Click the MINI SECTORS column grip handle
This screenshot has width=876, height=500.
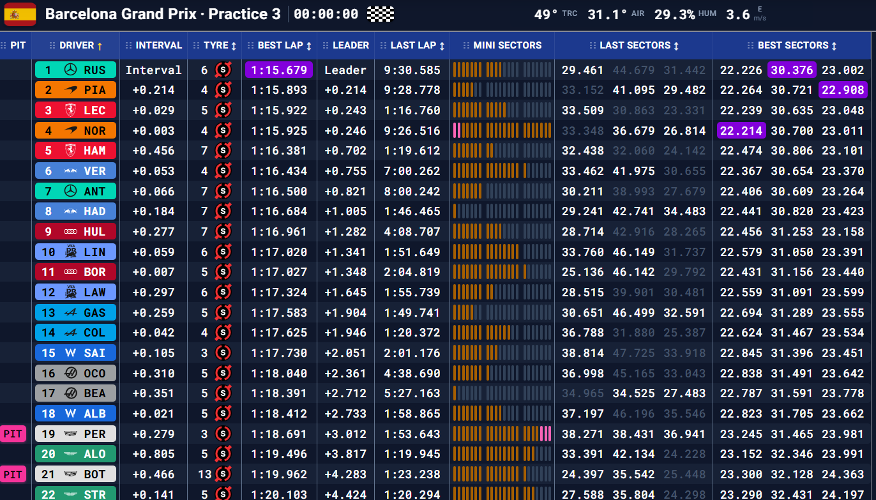tap(466, 45)
